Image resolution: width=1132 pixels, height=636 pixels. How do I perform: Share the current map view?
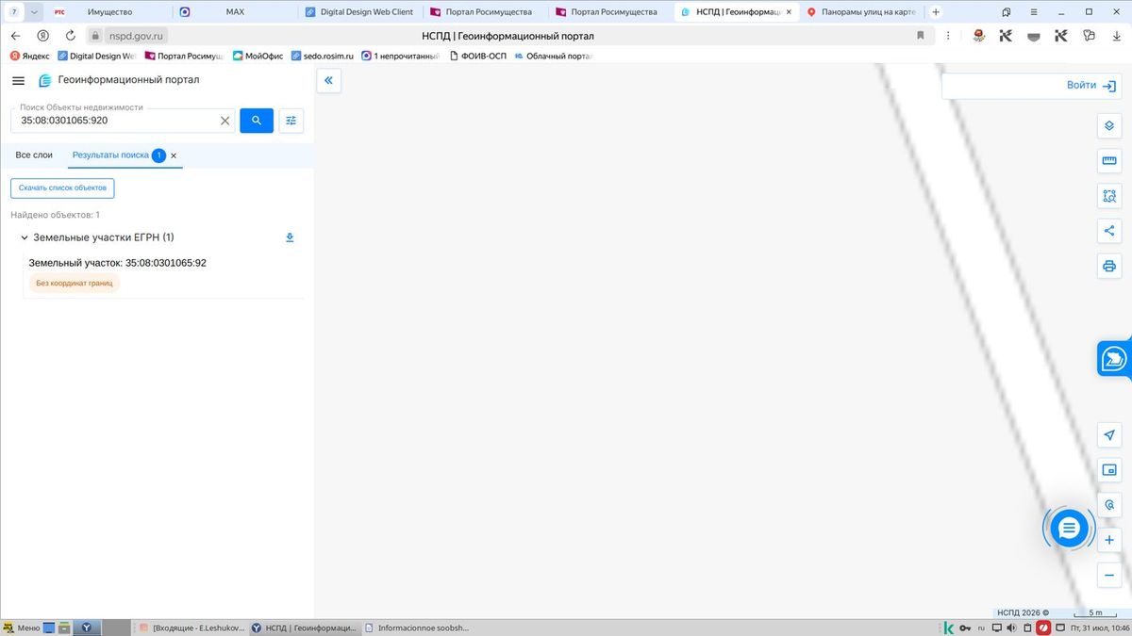(x=1109, y=231)
